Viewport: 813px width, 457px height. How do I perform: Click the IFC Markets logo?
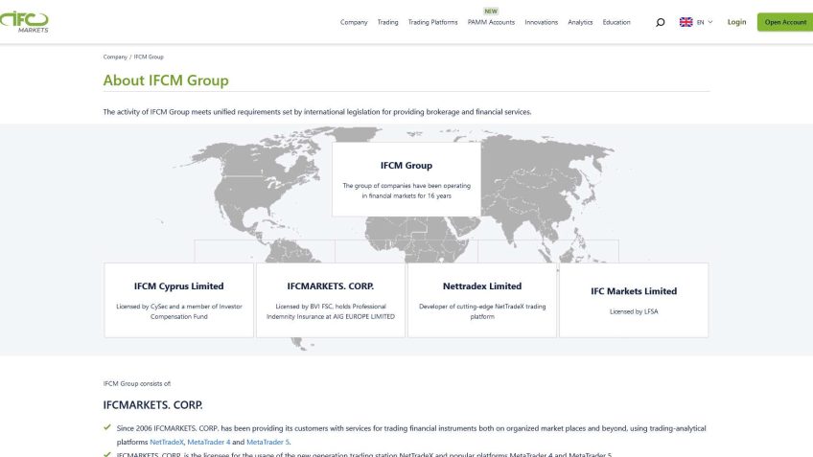click(25, 21)
